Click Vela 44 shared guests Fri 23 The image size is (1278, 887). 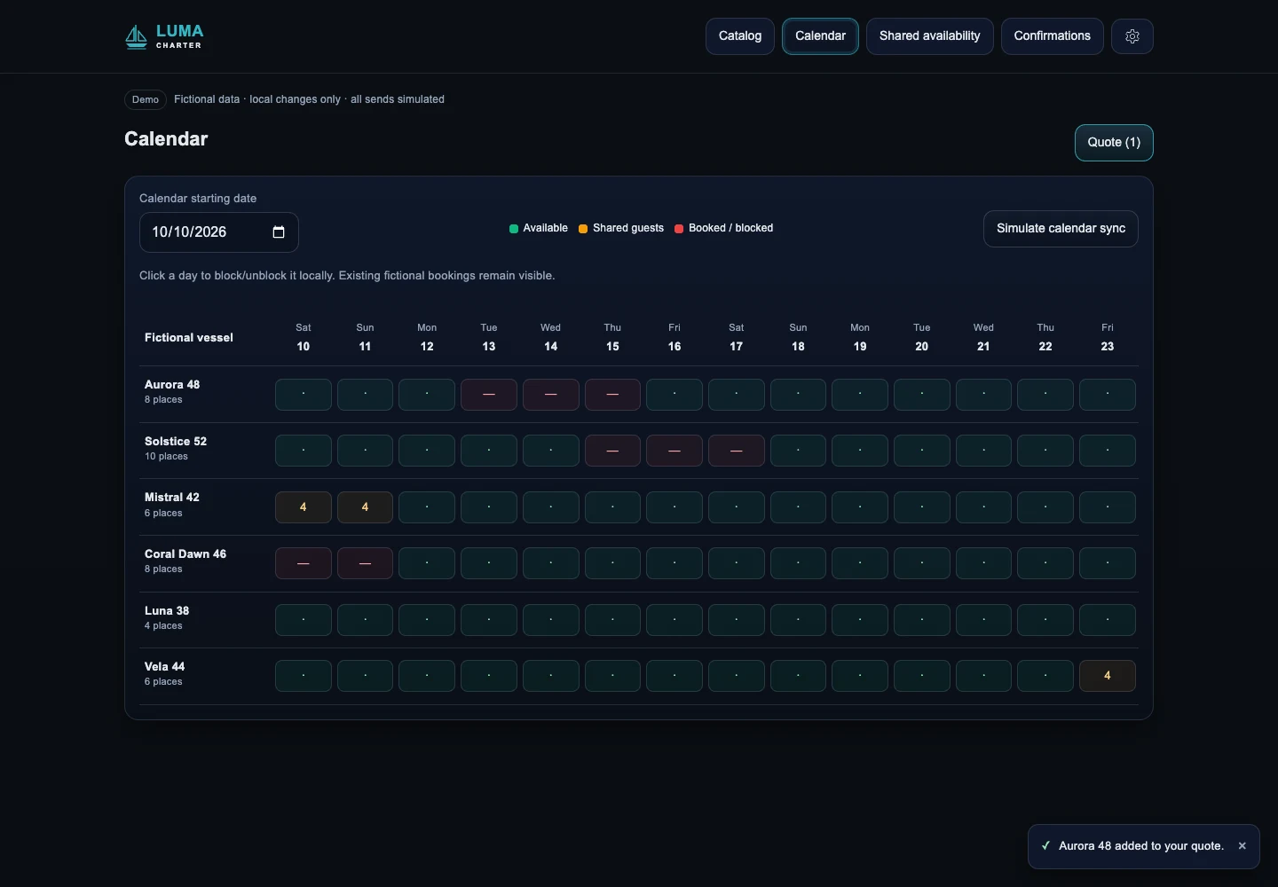tap(1108, 676)
